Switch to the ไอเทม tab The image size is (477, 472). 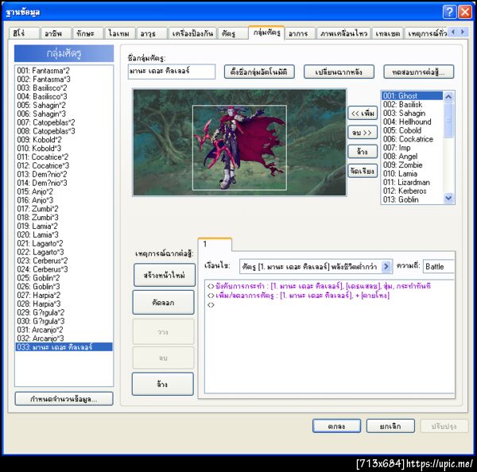tap(120, 33)
